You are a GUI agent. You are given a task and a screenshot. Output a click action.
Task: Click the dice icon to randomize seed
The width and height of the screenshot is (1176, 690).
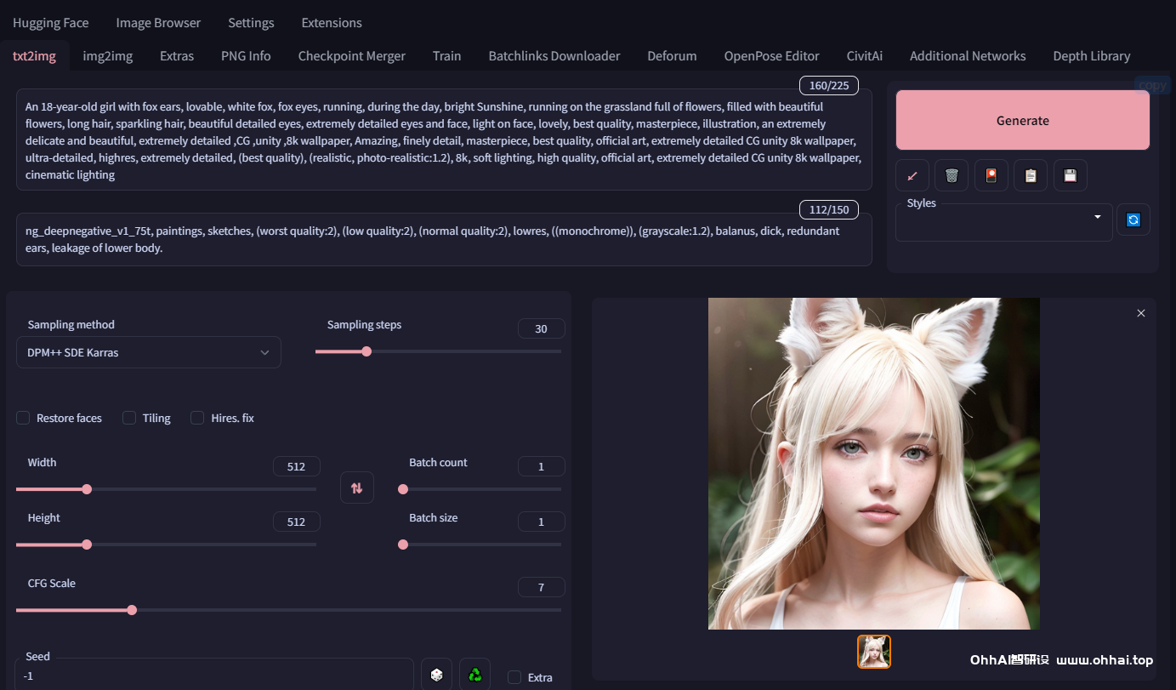coord(436,675)
